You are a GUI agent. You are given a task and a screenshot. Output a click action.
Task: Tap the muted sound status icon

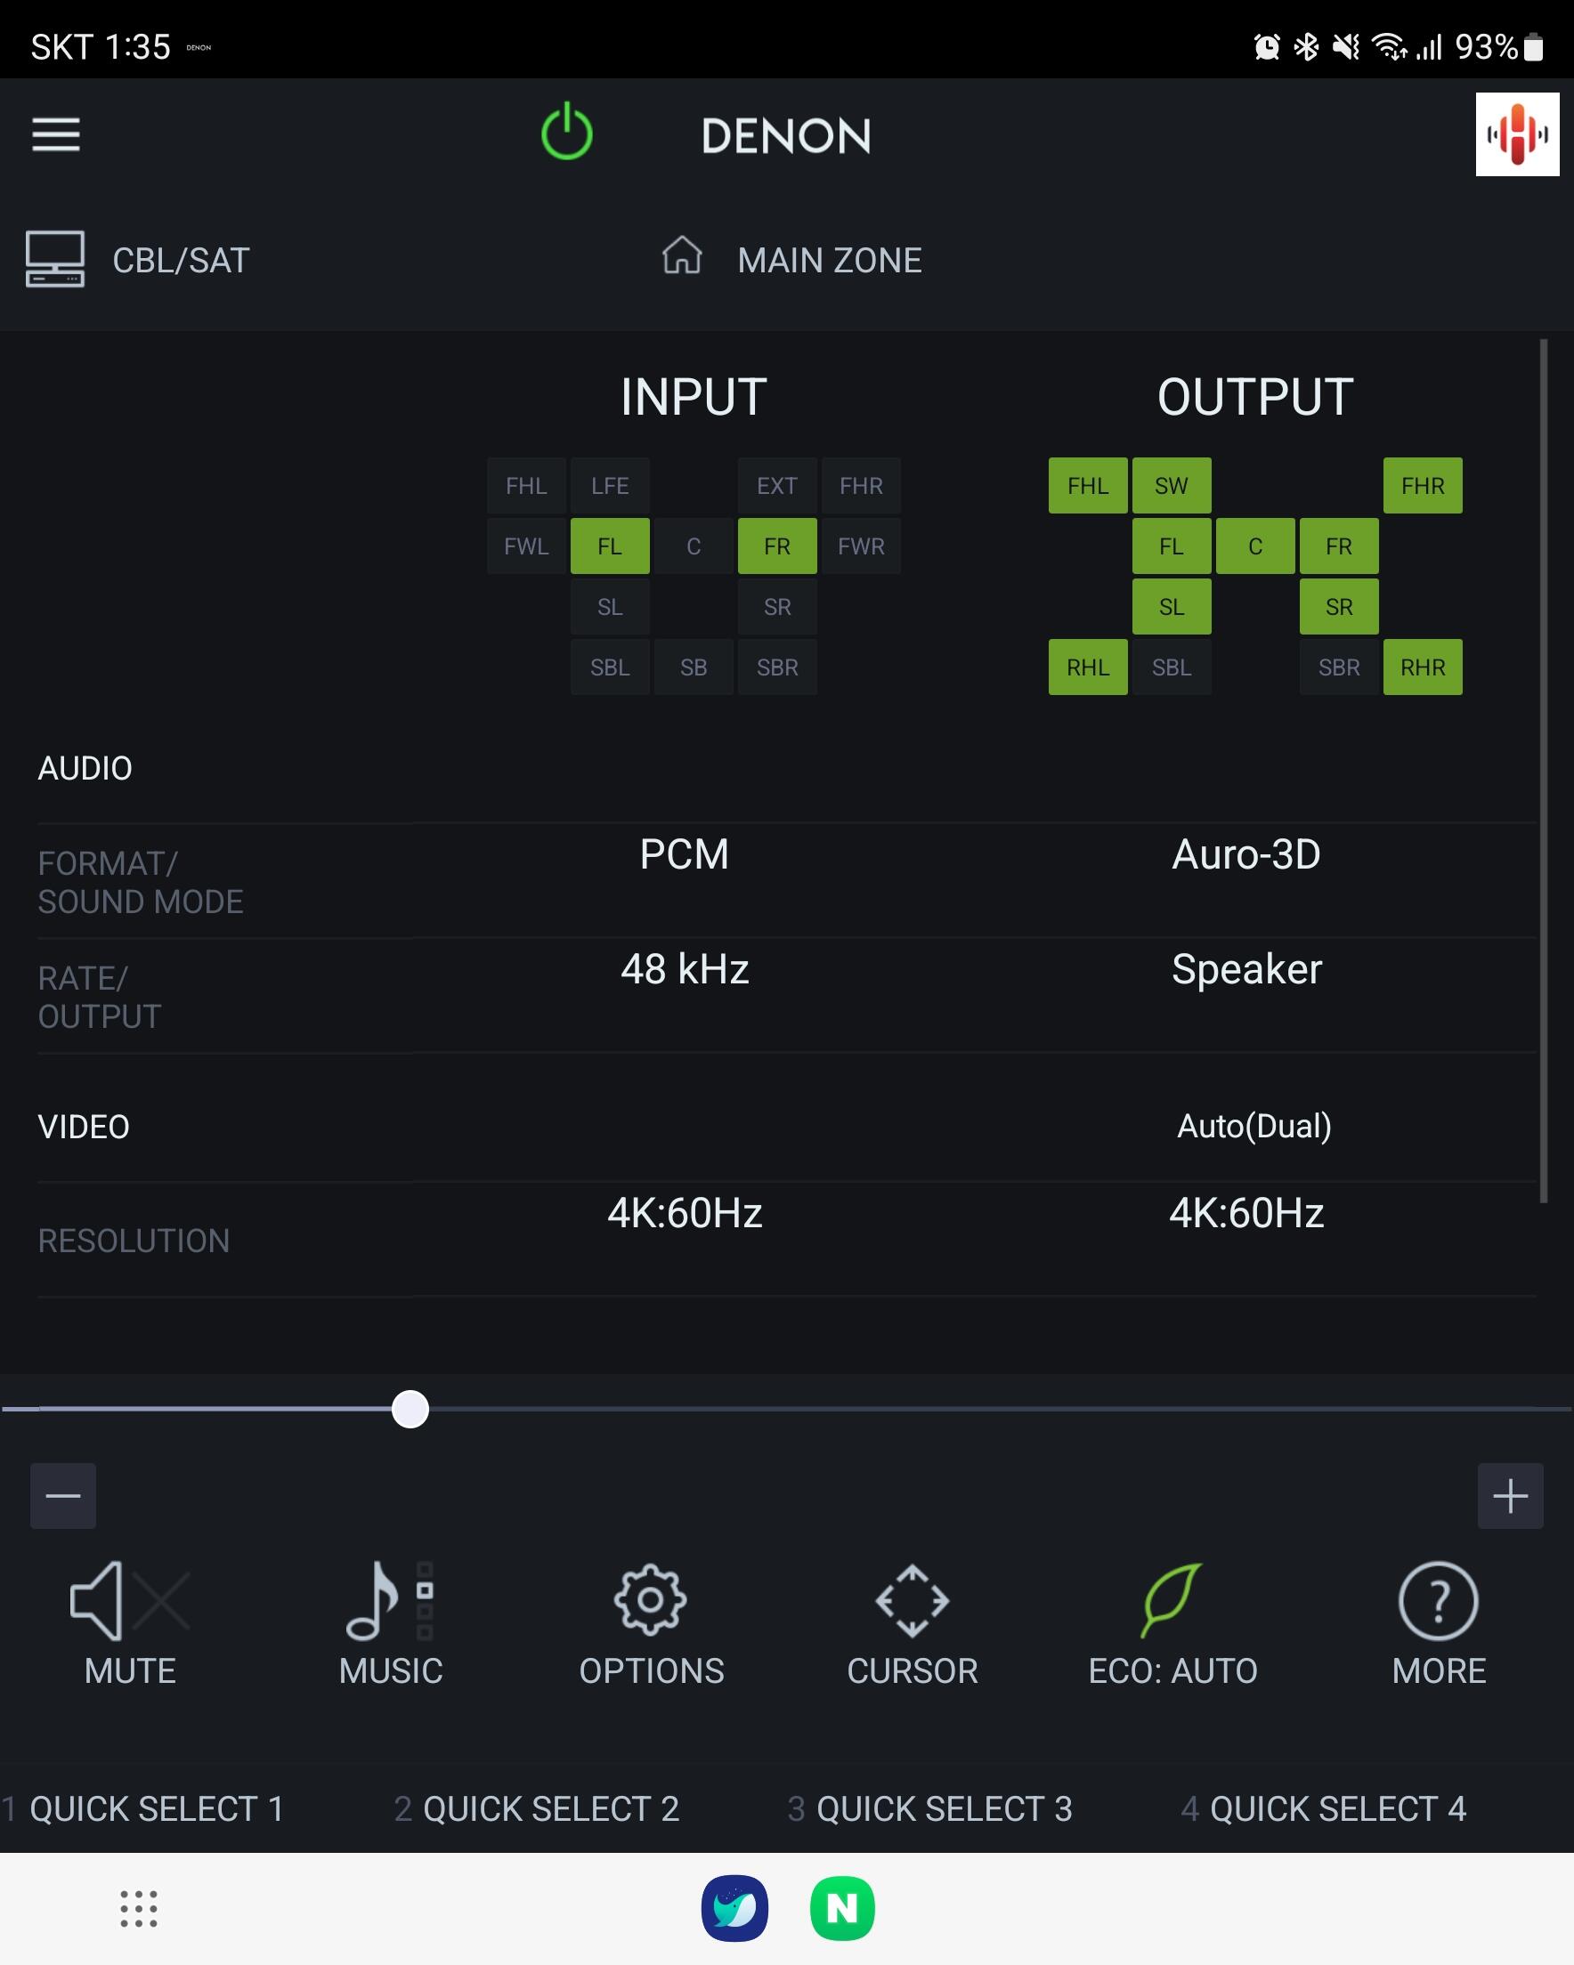click(1346, 46)
